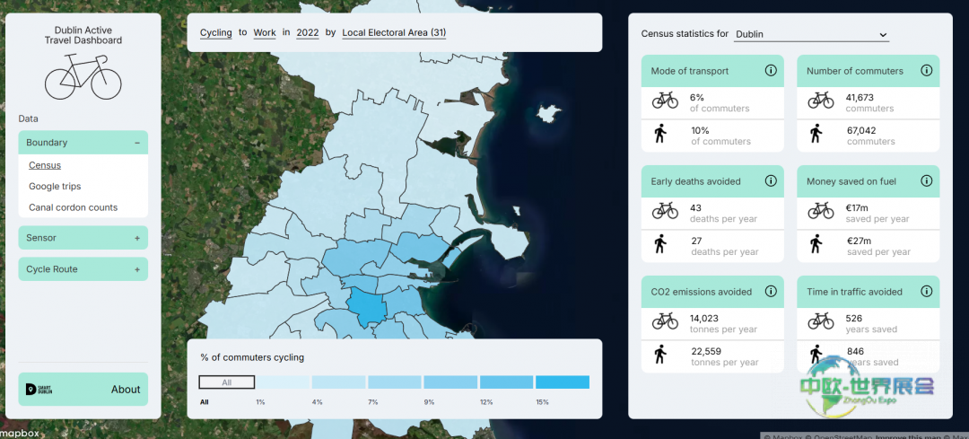
Task: Click the bicycle logo in the dashboard sidebar
Action: [x=83, y=76]
